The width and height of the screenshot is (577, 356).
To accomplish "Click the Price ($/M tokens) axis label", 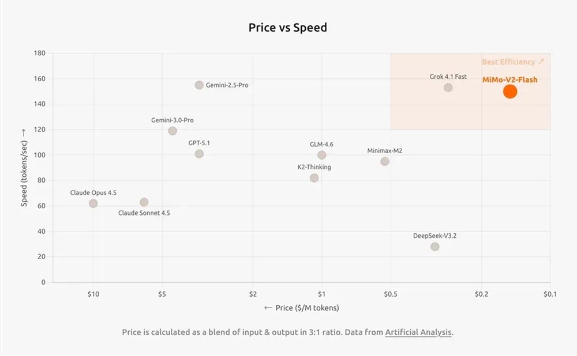I will click(x=301, y=308).
